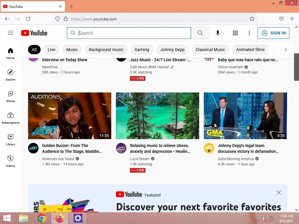Open Good Morning America channel avatar

pos(209,148)
